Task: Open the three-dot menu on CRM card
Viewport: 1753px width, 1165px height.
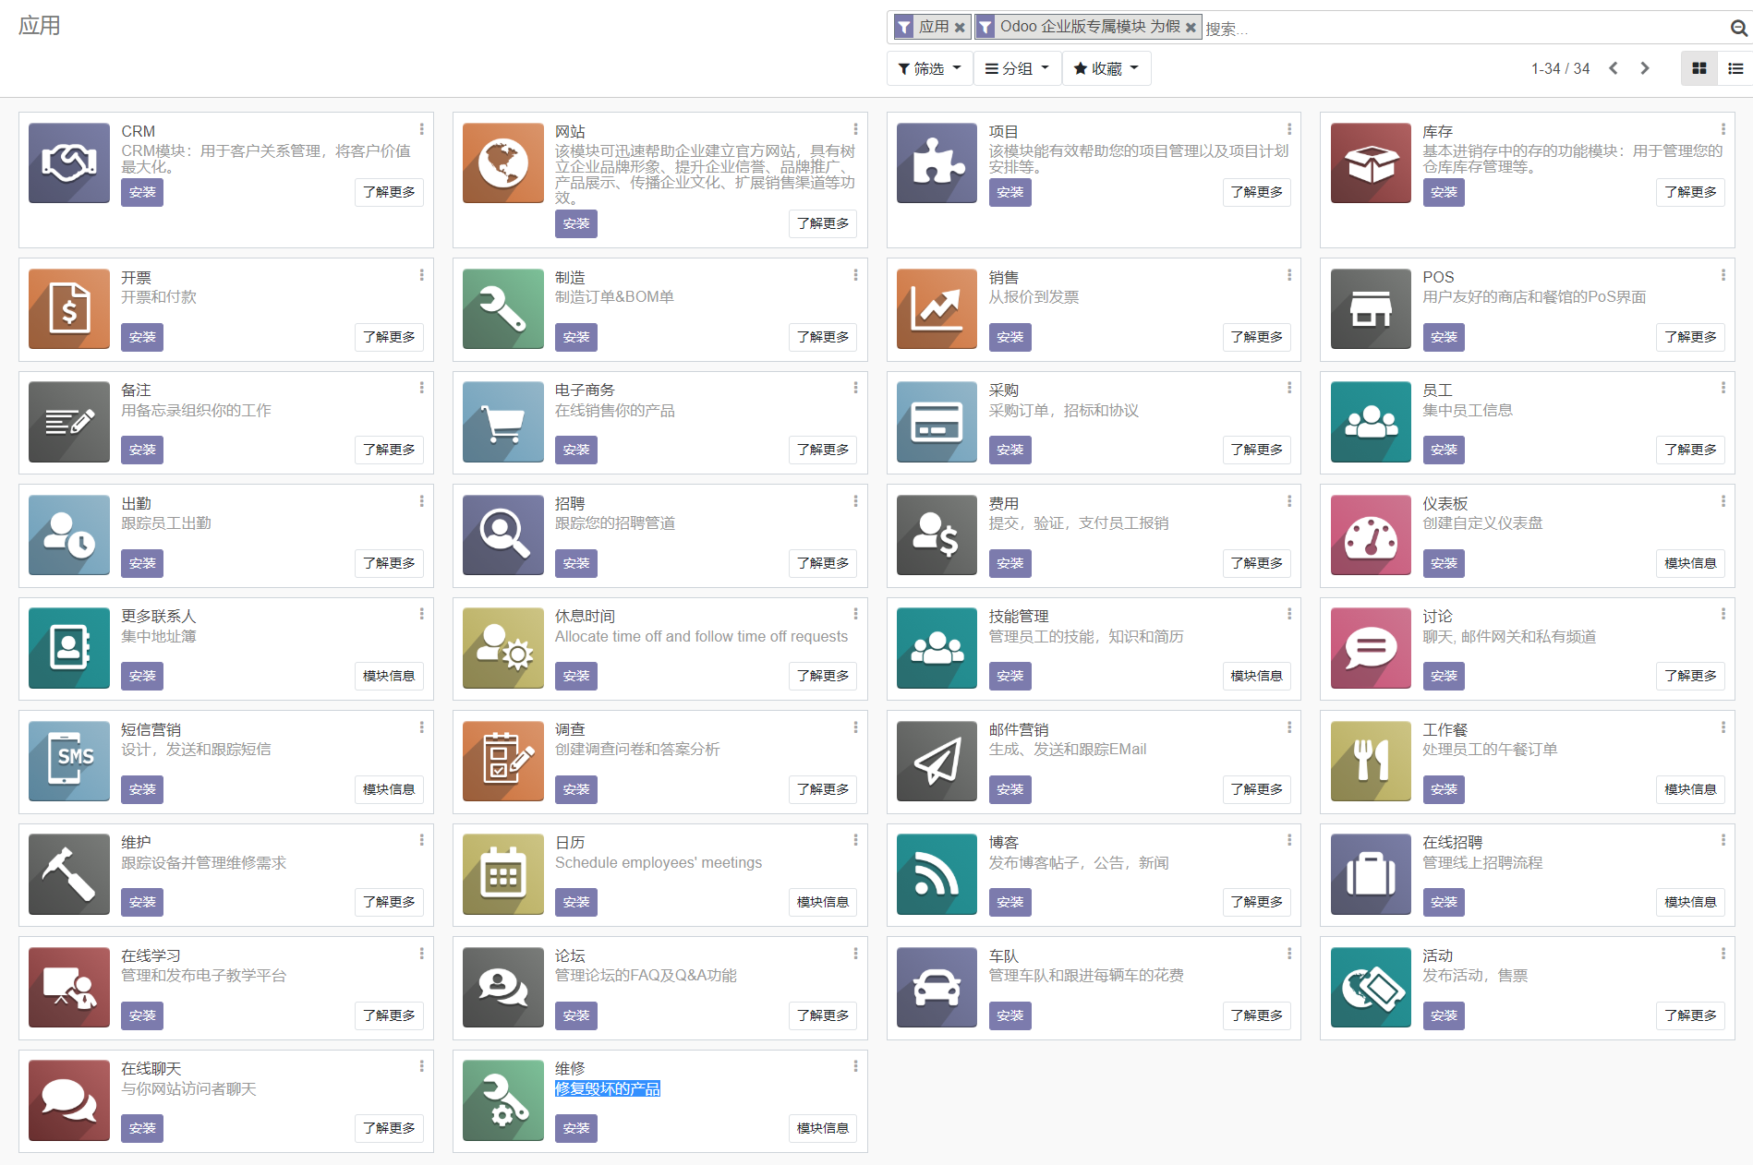Action: (x=422, y=129)
